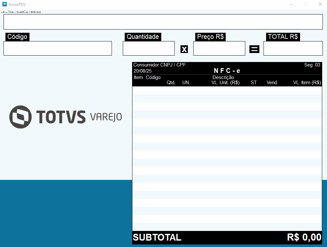Image resolution: width=327 pixels, height=247 pixels.
Task: Click the TOTAL R$ label
Action: (283, 37)
